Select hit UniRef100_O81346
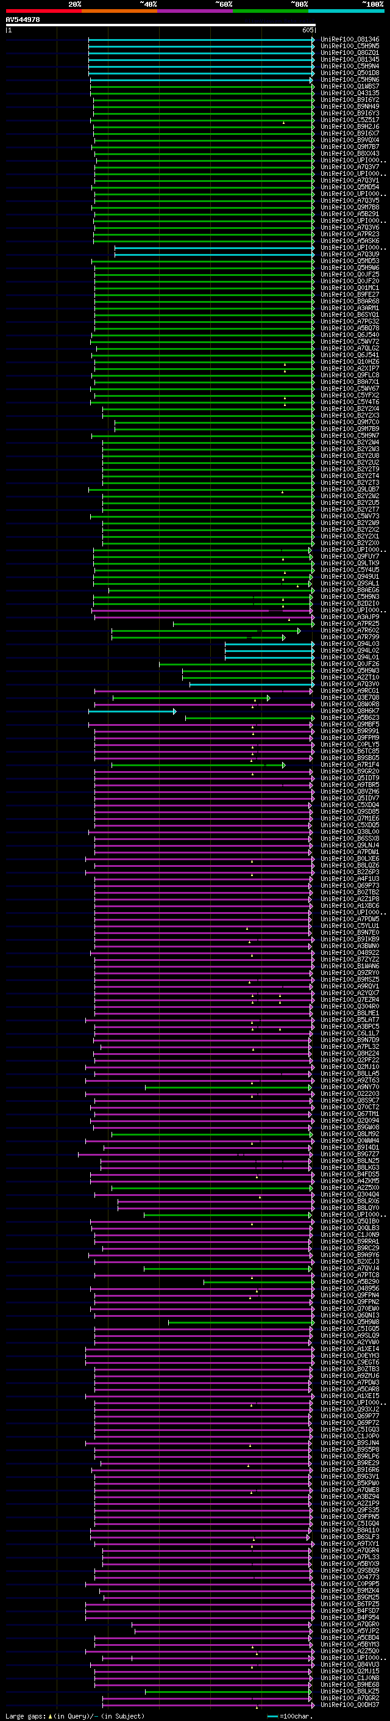The width and height of the screenshot is (390, 1721). [350, 40]
